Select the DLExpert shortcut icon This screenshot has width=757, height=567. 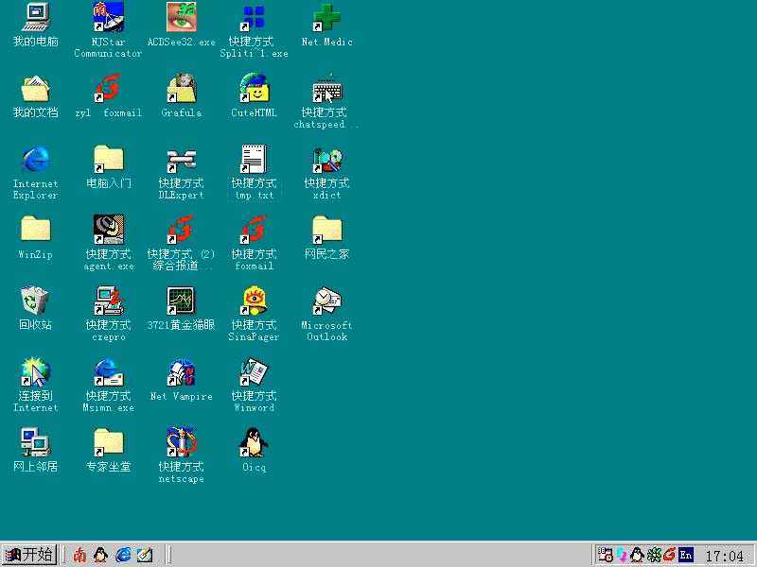click(x=181, y=160)
